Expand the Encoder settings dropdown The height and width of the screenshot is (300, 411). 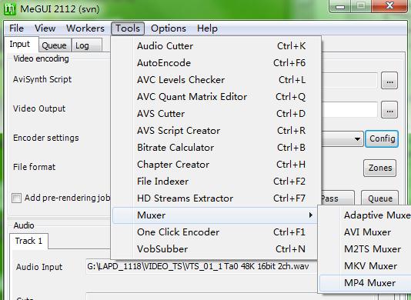click(x=357, y=139)
